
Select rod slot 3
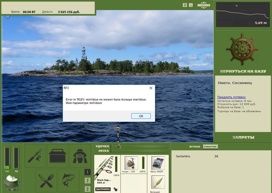pyautogui.click(x=87, y=189)
